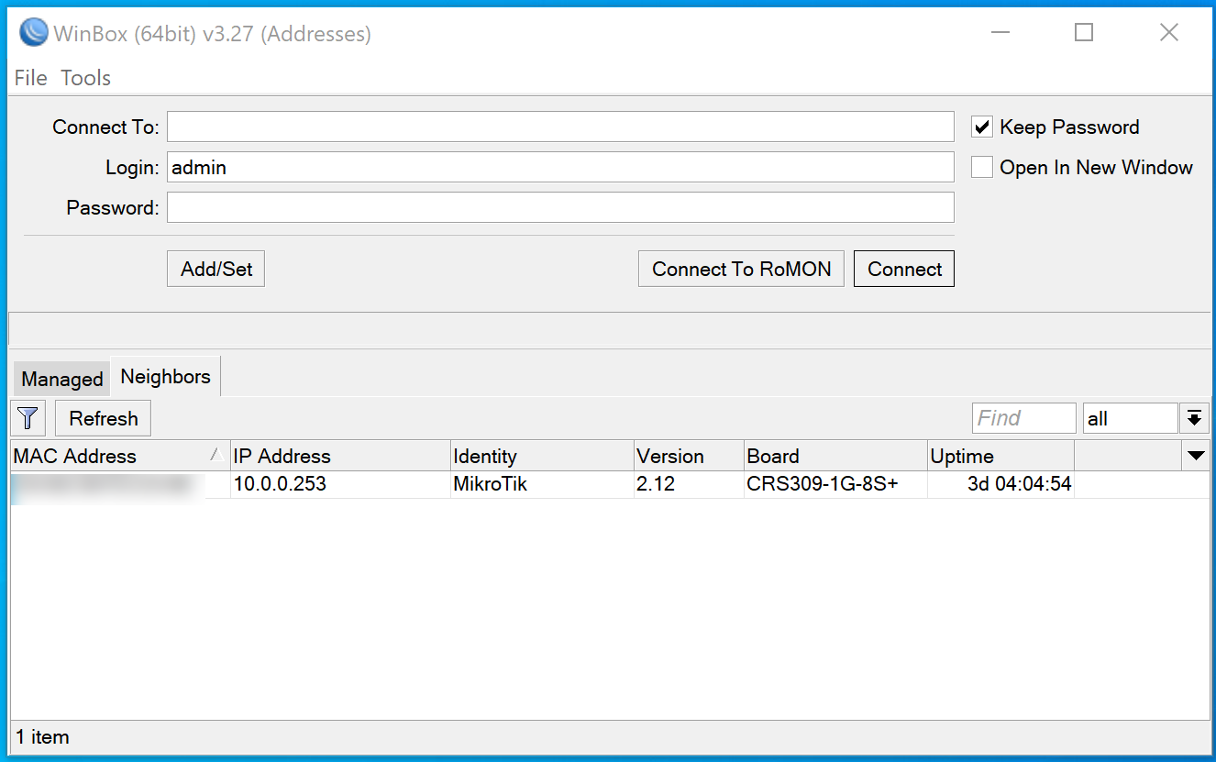1216x762 pixels.
Task: Open the Tools menu
Action: click(x=85, y=78)
